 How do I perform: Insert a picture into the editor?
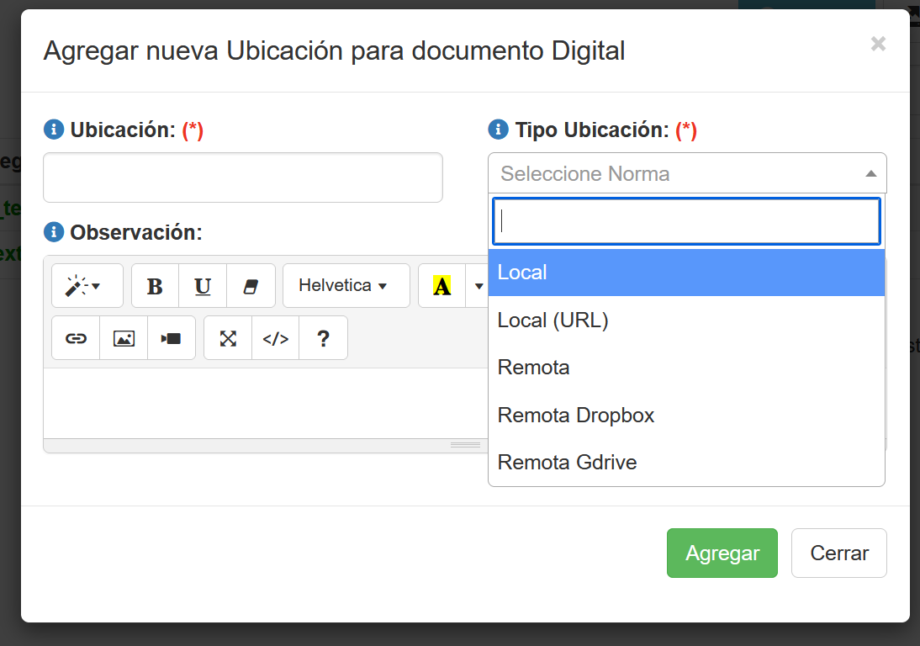pos(124,338)
